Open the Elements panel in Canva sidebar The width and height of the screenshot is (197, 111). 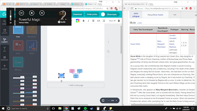[5, 40]
